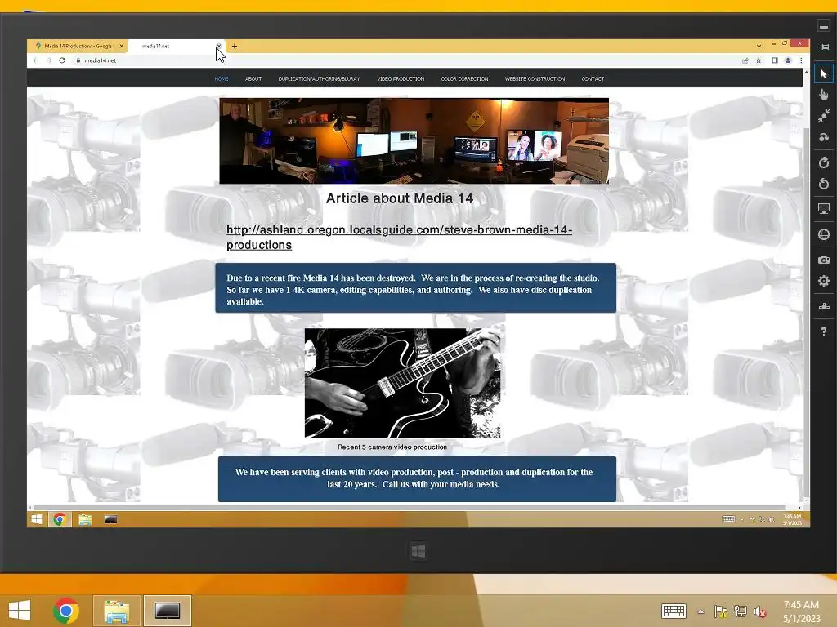Click the share page icon in address bar
Viewport: 837px width, 627px height.
click(x=745, y=60)
